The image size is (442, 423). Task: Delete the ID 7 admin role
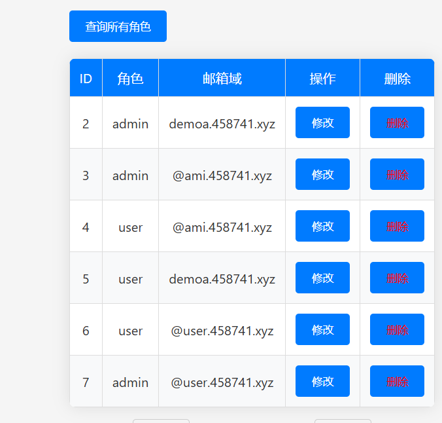(x=397, y=381)
